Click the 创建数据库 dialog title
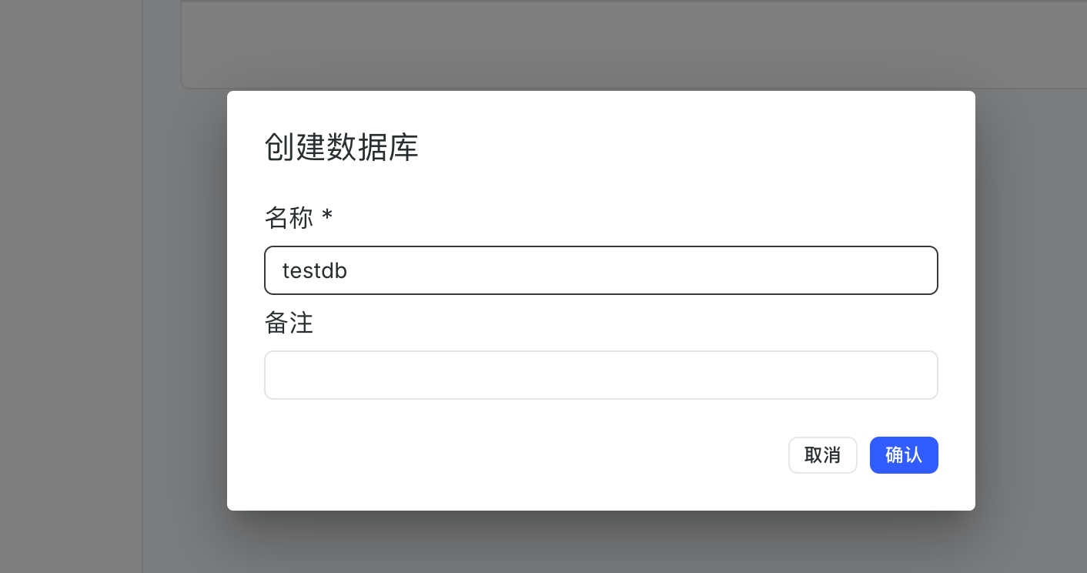1087x573 pixels. click(x=341, y=147)
